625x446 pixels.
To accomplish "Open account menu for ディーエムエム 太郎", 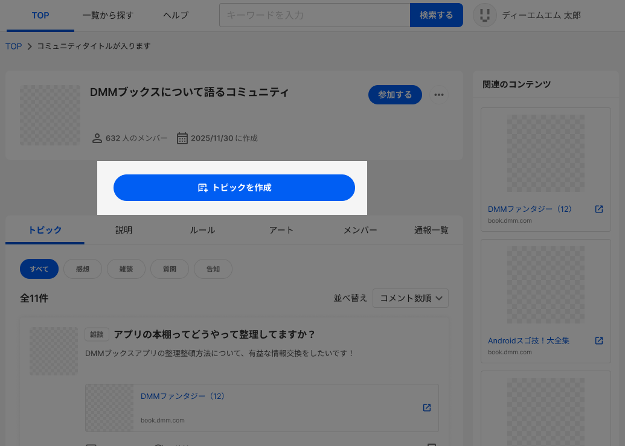I will point(541,15).
